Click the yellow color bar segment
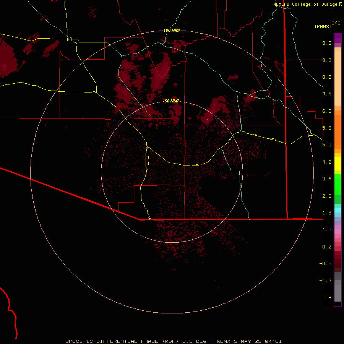The height and width of the screenshot is (344, 344). pos(338,164)
